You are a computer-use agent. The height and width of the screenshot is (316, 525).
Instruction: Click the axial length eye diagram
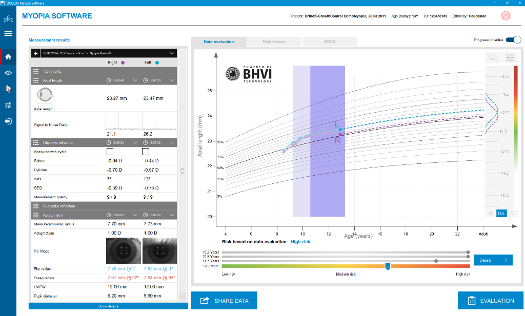point(45,95)
